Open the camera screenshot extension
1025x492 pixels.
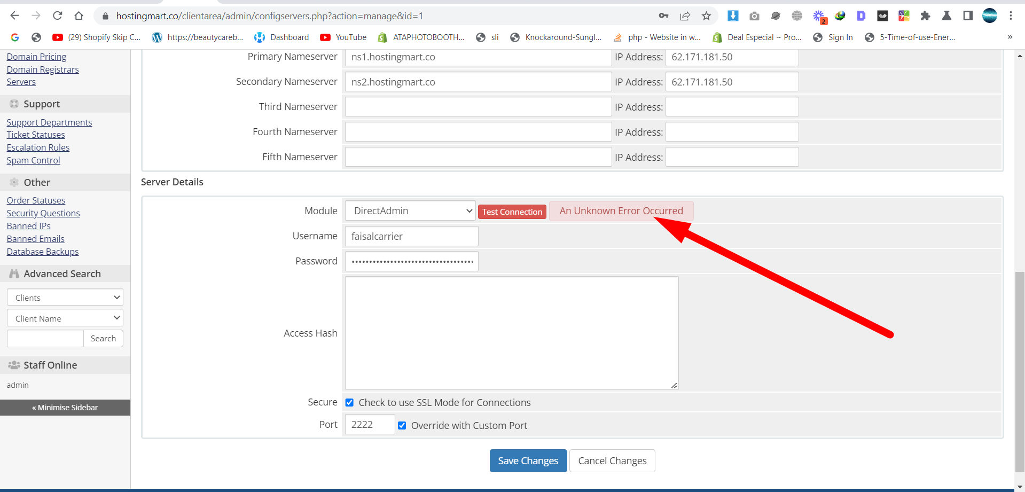[x=754, y=16]
